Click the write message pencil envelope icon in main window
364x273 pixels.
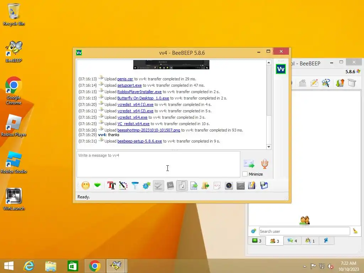(314, 82)
